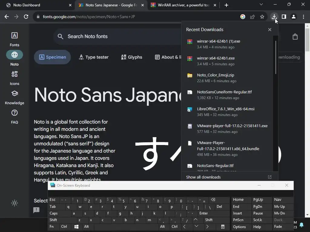This screenshot has width=310, height=232.
Task: Switch to WinRAR archiver browser tab
Action: click(183, 5)
